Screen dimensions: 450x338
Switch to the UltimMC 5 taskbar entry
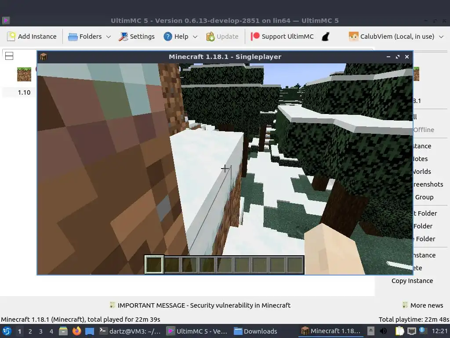197,331
